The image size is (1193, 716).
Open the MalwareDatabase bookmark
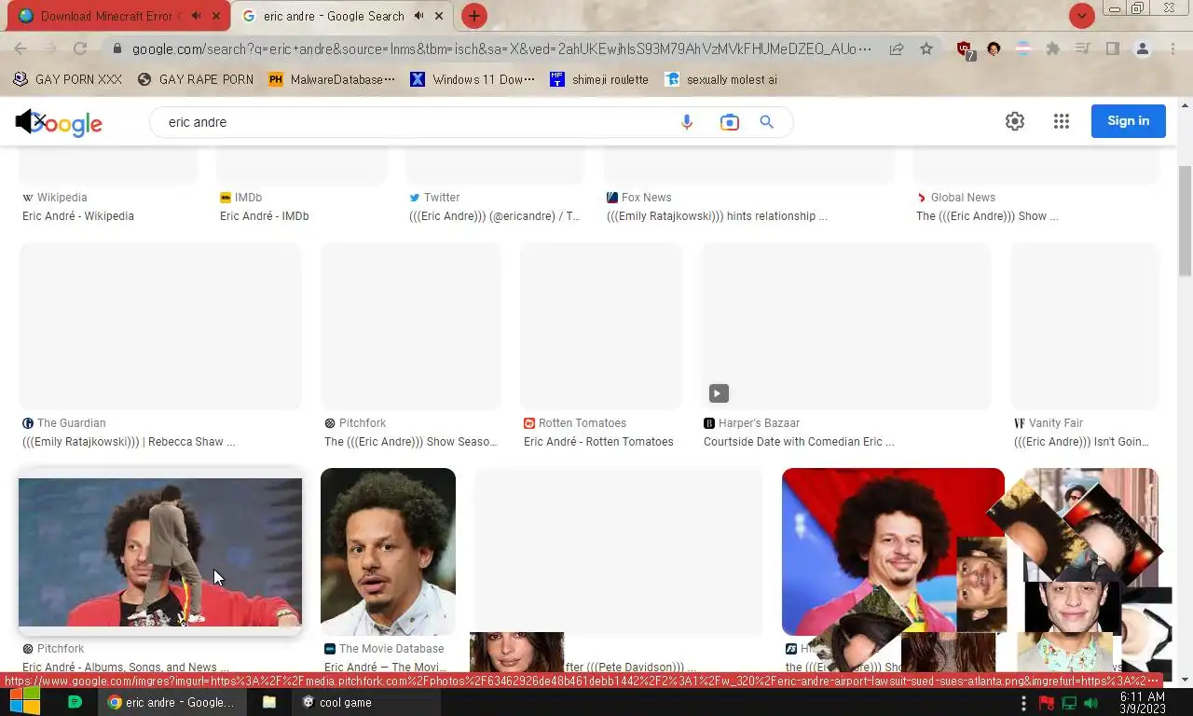tap(332, 79)
